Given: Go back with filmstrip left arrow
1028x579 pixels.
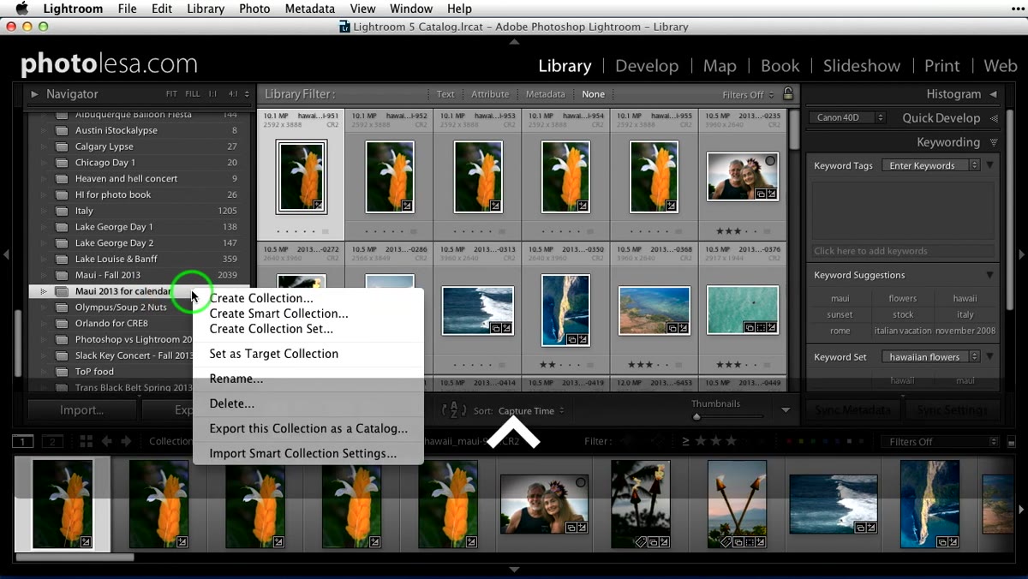Looking at the screenshot, I should pyautogui.click(x=107, y=441).
